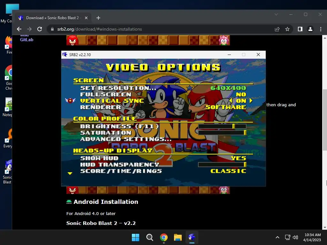Open a new Chrome tab
Viewport: 327px width, 245px height.
point(98,18)
